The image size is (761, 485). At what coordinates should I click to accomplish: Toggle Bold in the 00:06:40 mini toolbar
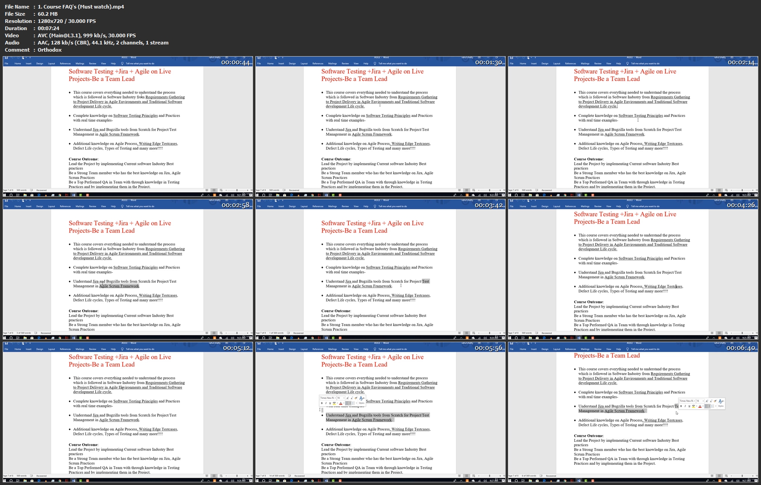coord(681,406)
